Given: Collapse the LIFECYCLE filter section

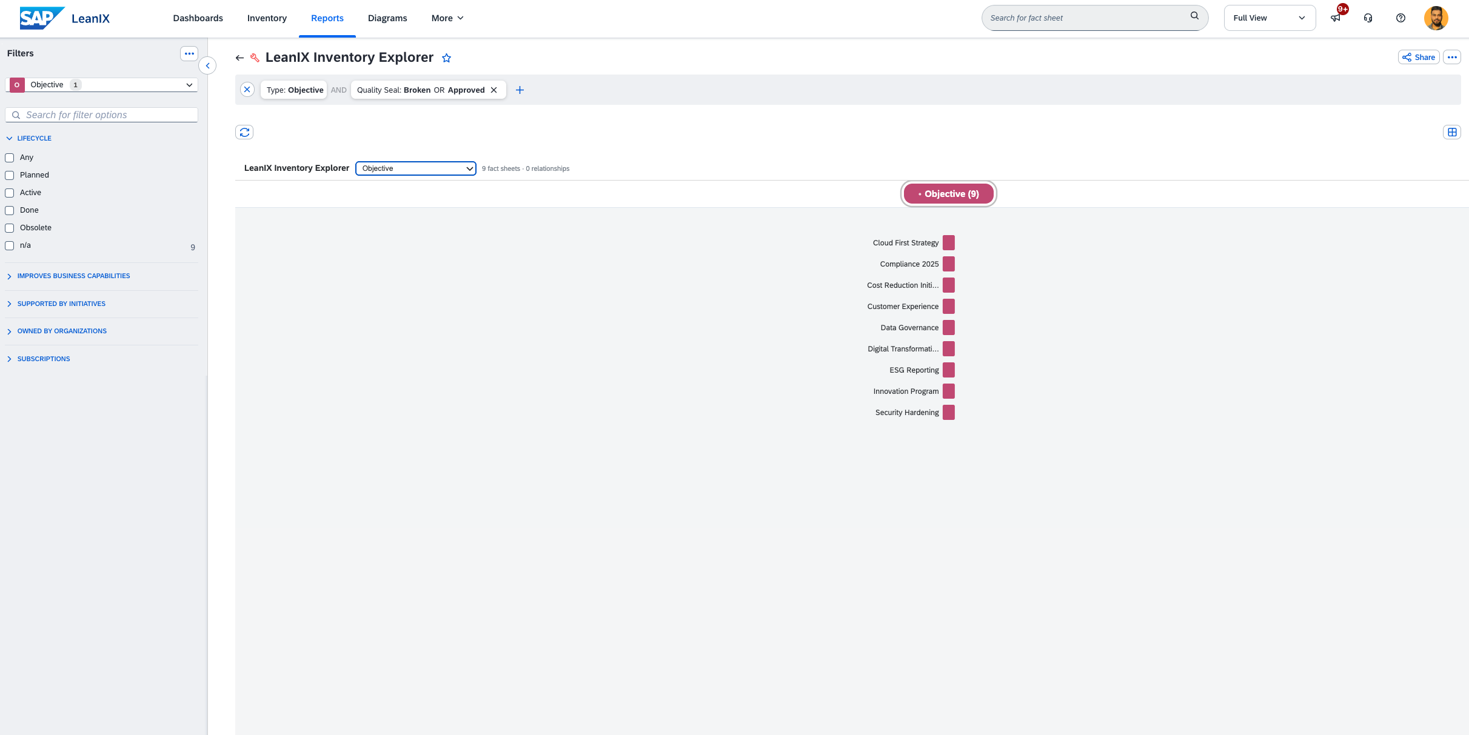Looking at the screenshot, I should [x=29, y=138].
